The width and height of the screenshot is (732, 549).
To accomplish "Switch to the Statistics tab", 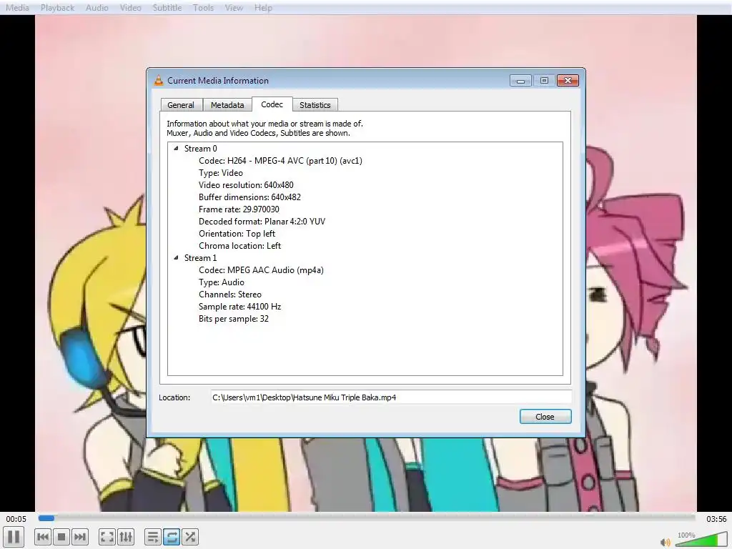I will (x=315, y=105).
